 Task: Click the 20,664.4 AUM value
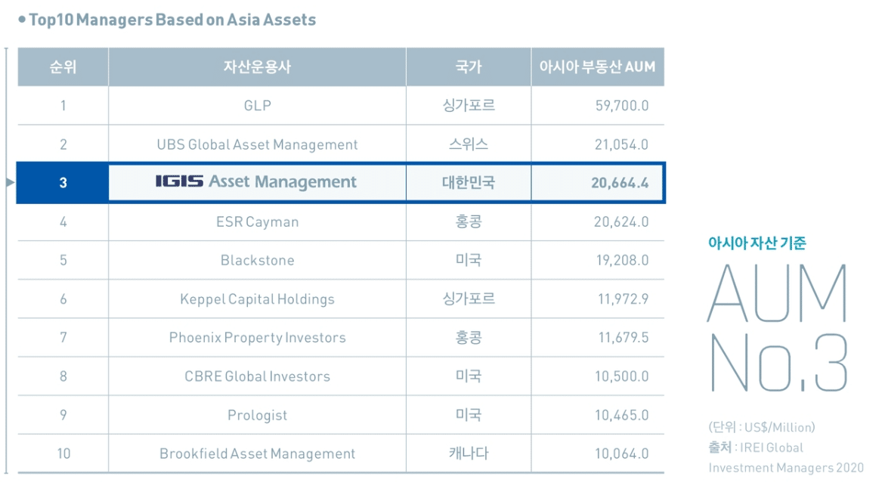coord(620,182)
